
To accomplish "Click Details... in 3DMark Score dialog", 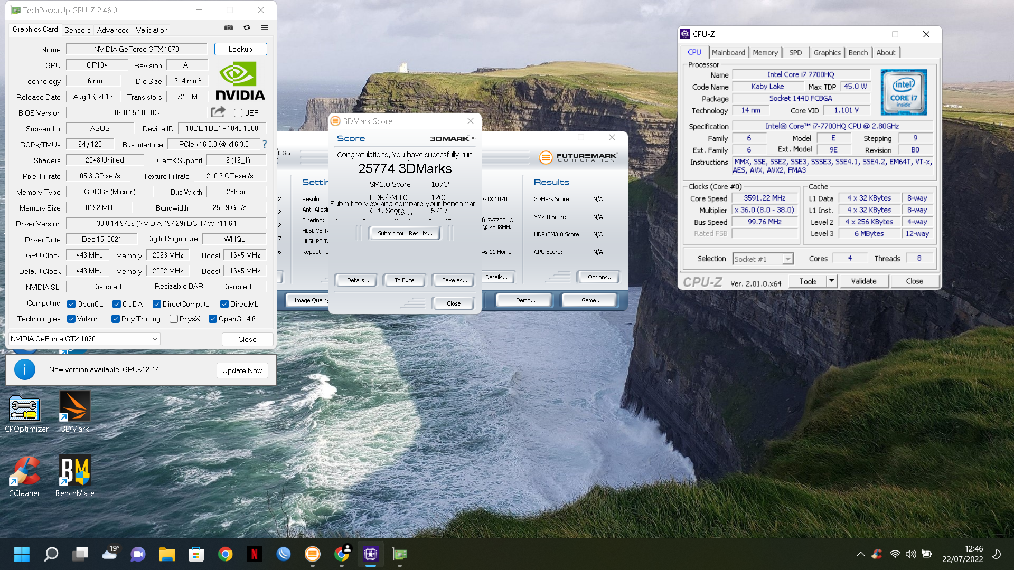I will click(358, 280).
